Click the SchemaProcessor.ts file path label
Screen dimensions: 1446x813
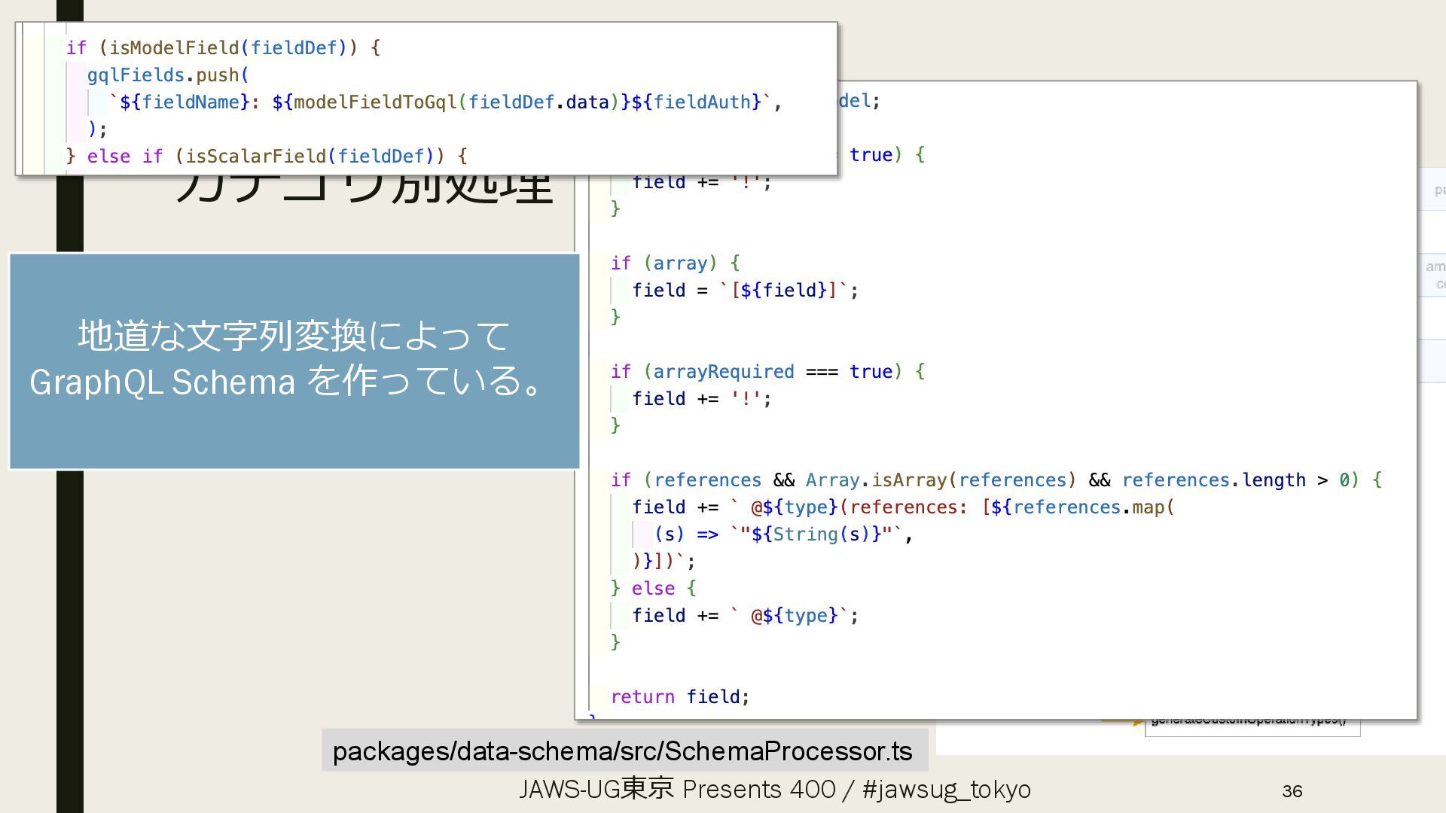pos(623,751)
